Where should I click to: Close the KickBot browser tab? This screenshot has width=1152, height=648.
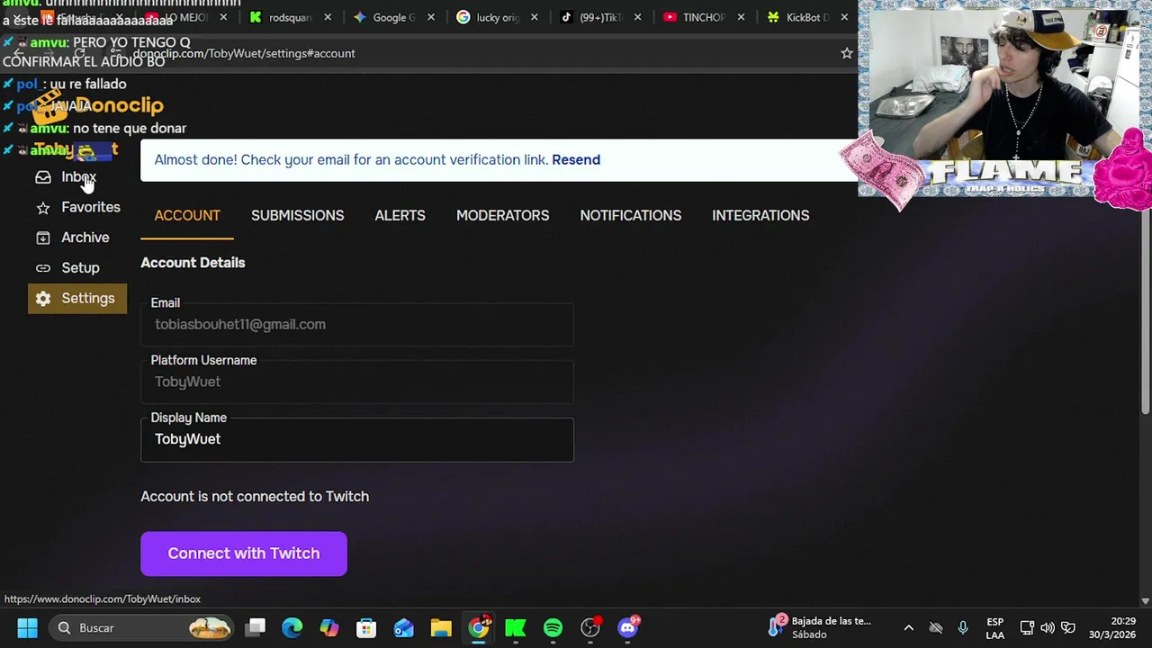[844, 17]
